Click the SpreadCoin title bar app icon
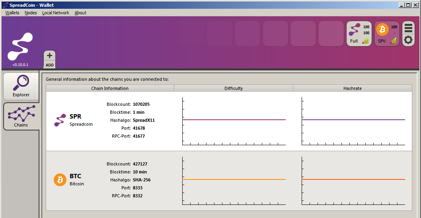The height and width of the screenshot is (218, 421). pyautogui.click(x=5, y=5)
